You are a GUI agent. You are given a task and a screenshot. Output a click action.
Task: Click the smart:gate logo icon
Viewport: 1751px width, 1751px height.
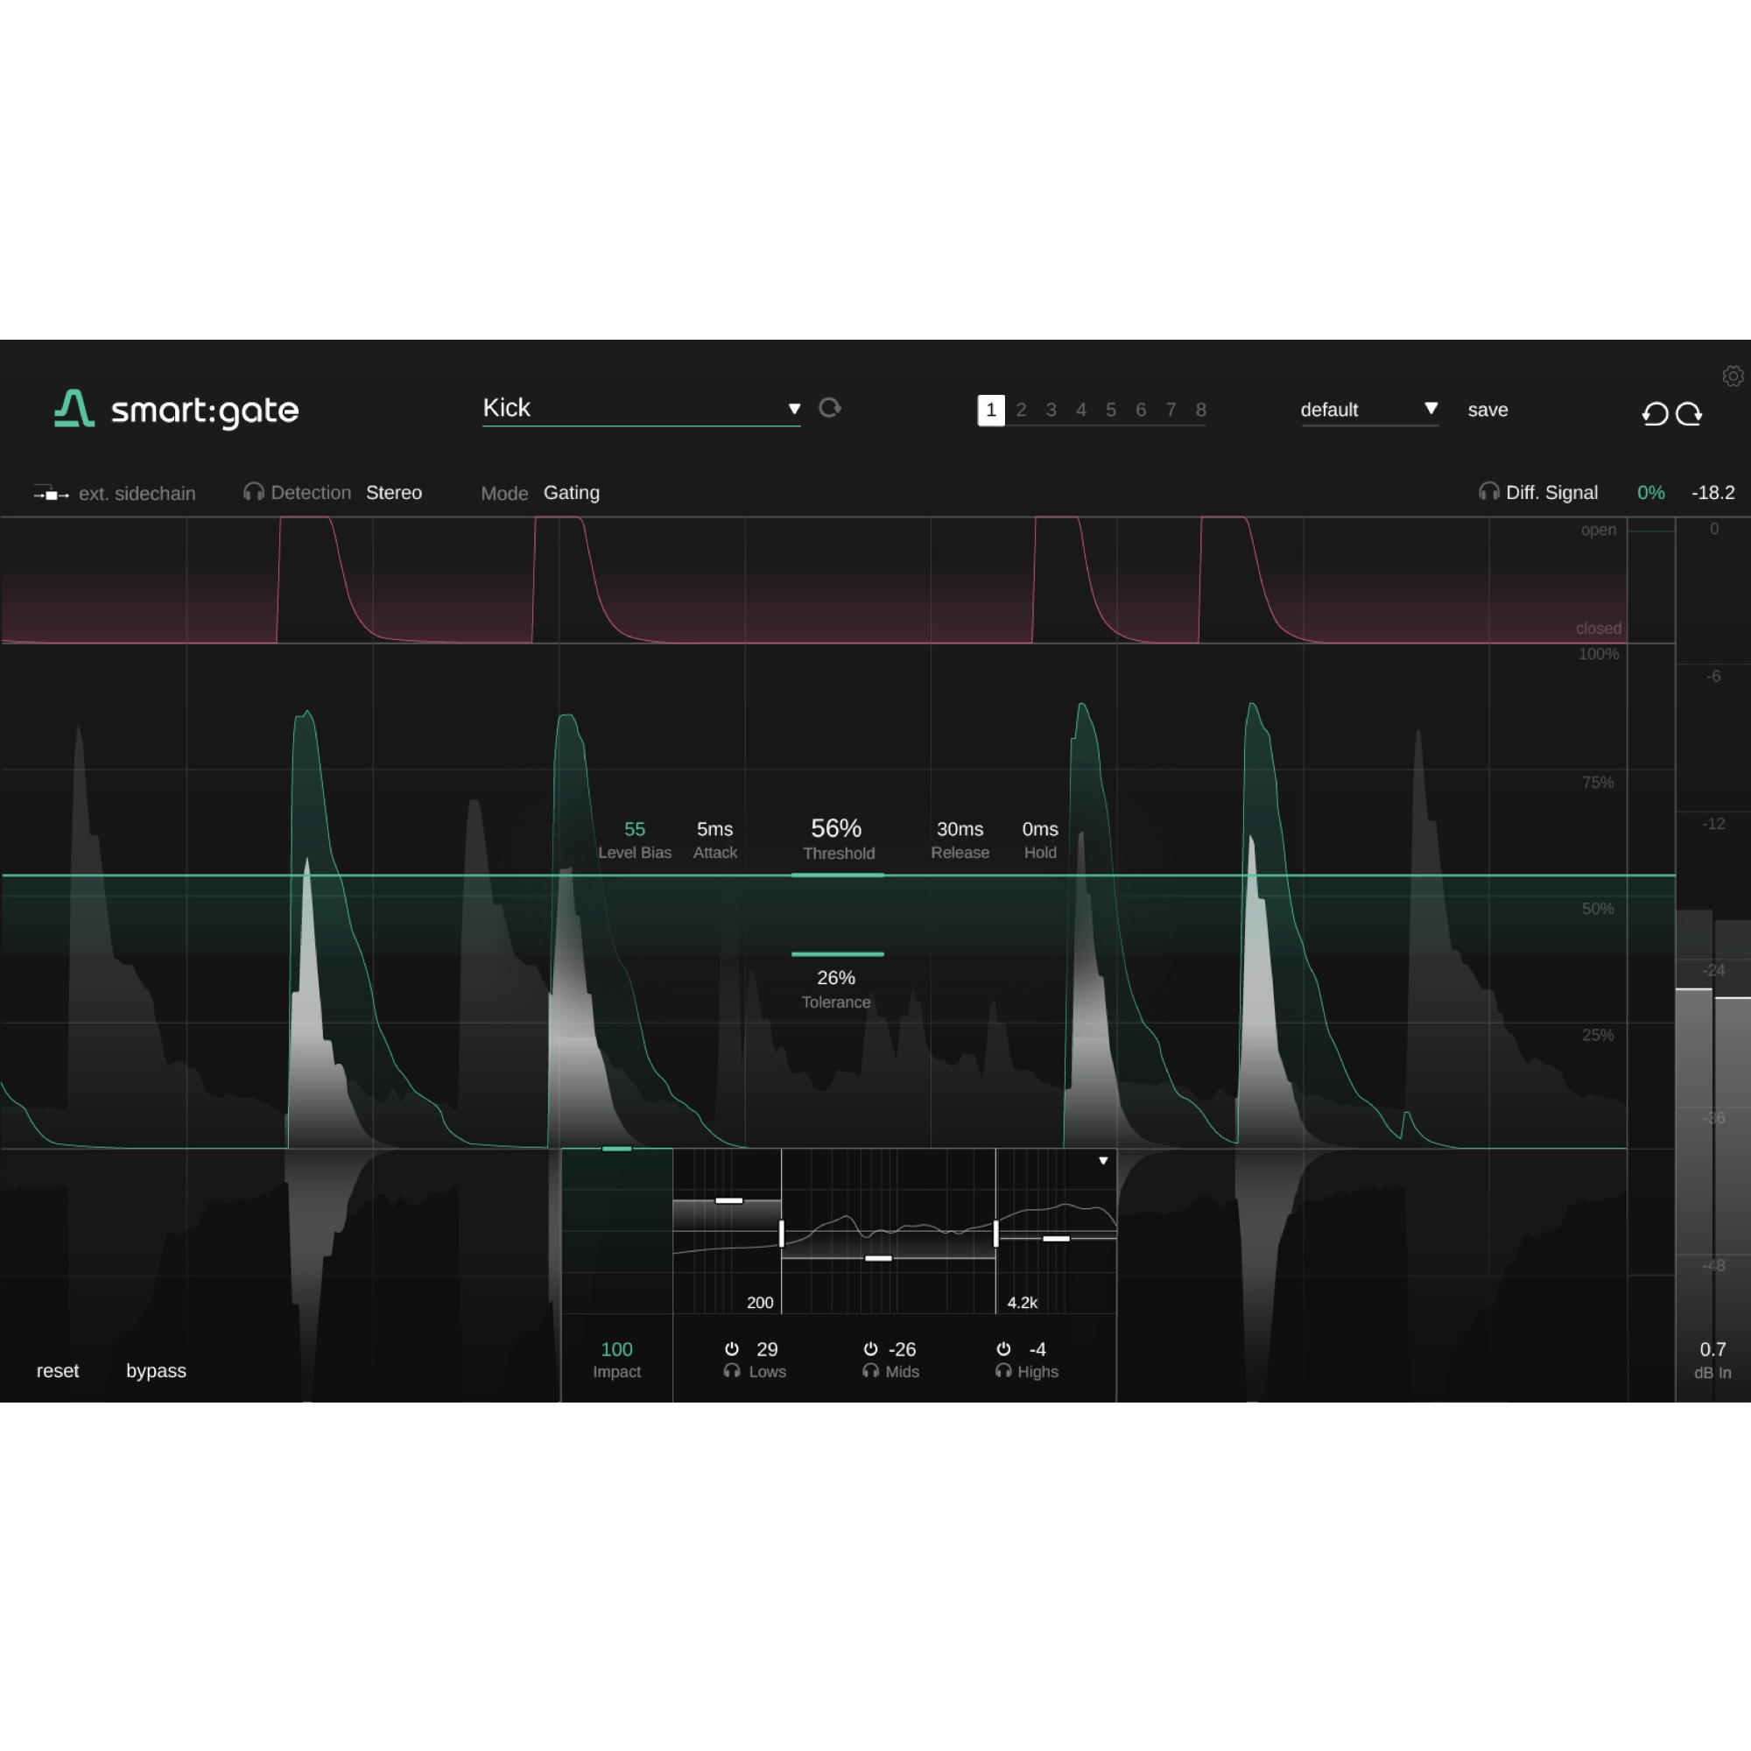(74, 408)
